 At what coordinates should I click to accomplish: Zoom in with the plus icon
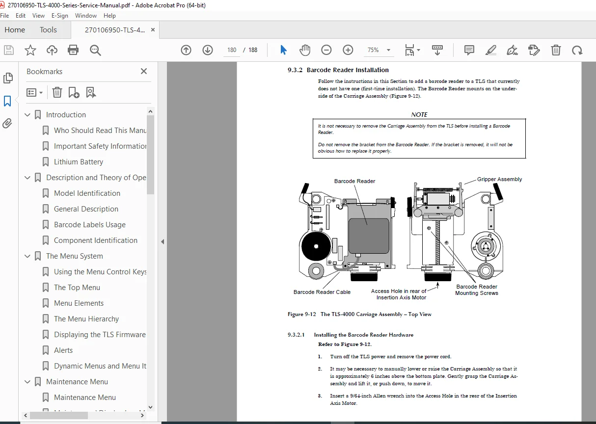click(348, 50)
